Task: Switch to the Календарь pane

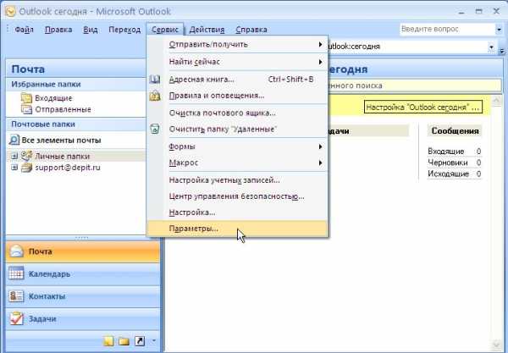Action: (83, 274)
